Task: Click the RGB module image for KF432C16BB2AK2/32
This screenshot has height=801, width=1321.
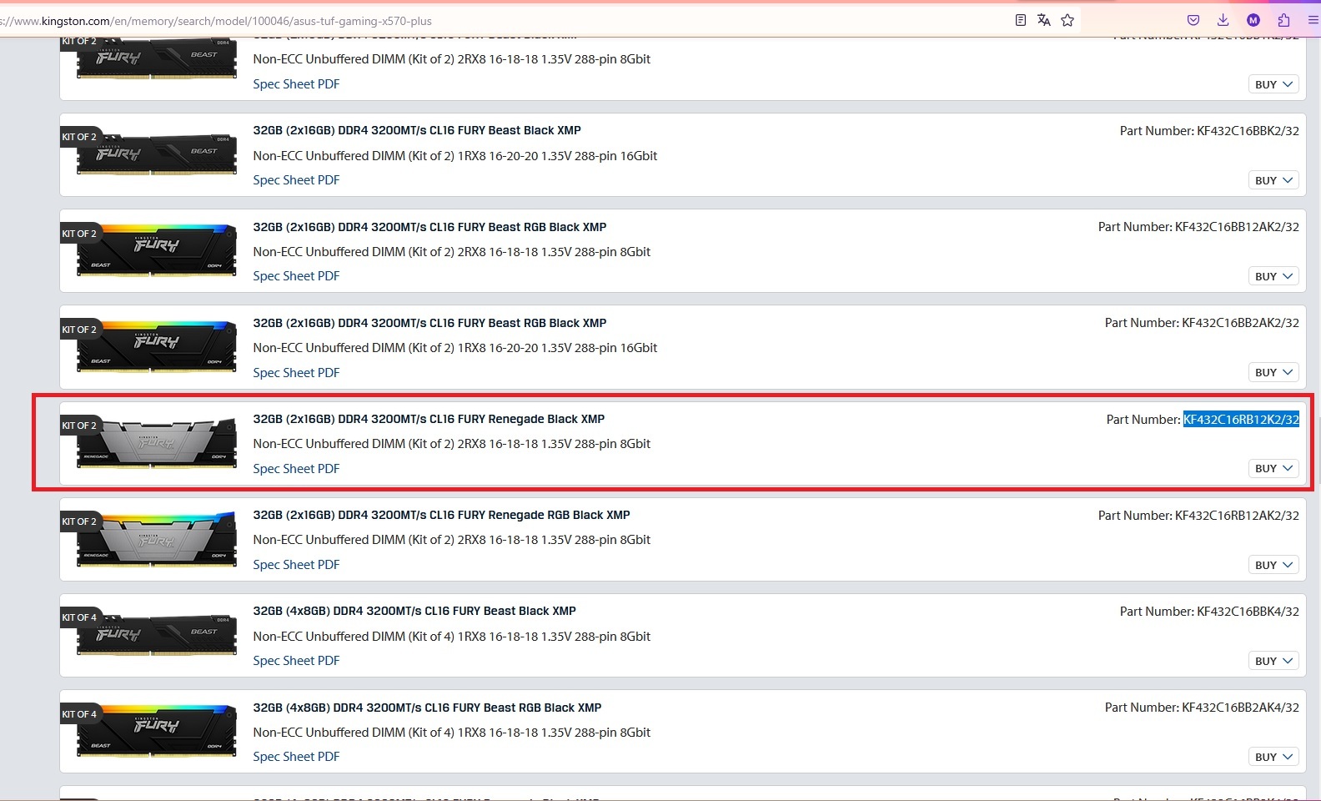Action: (157, 345)
